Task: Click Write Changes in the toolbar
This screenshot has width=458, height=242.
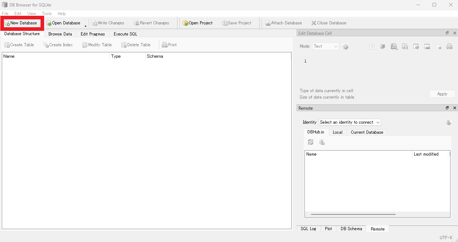Action: (108, 23)
